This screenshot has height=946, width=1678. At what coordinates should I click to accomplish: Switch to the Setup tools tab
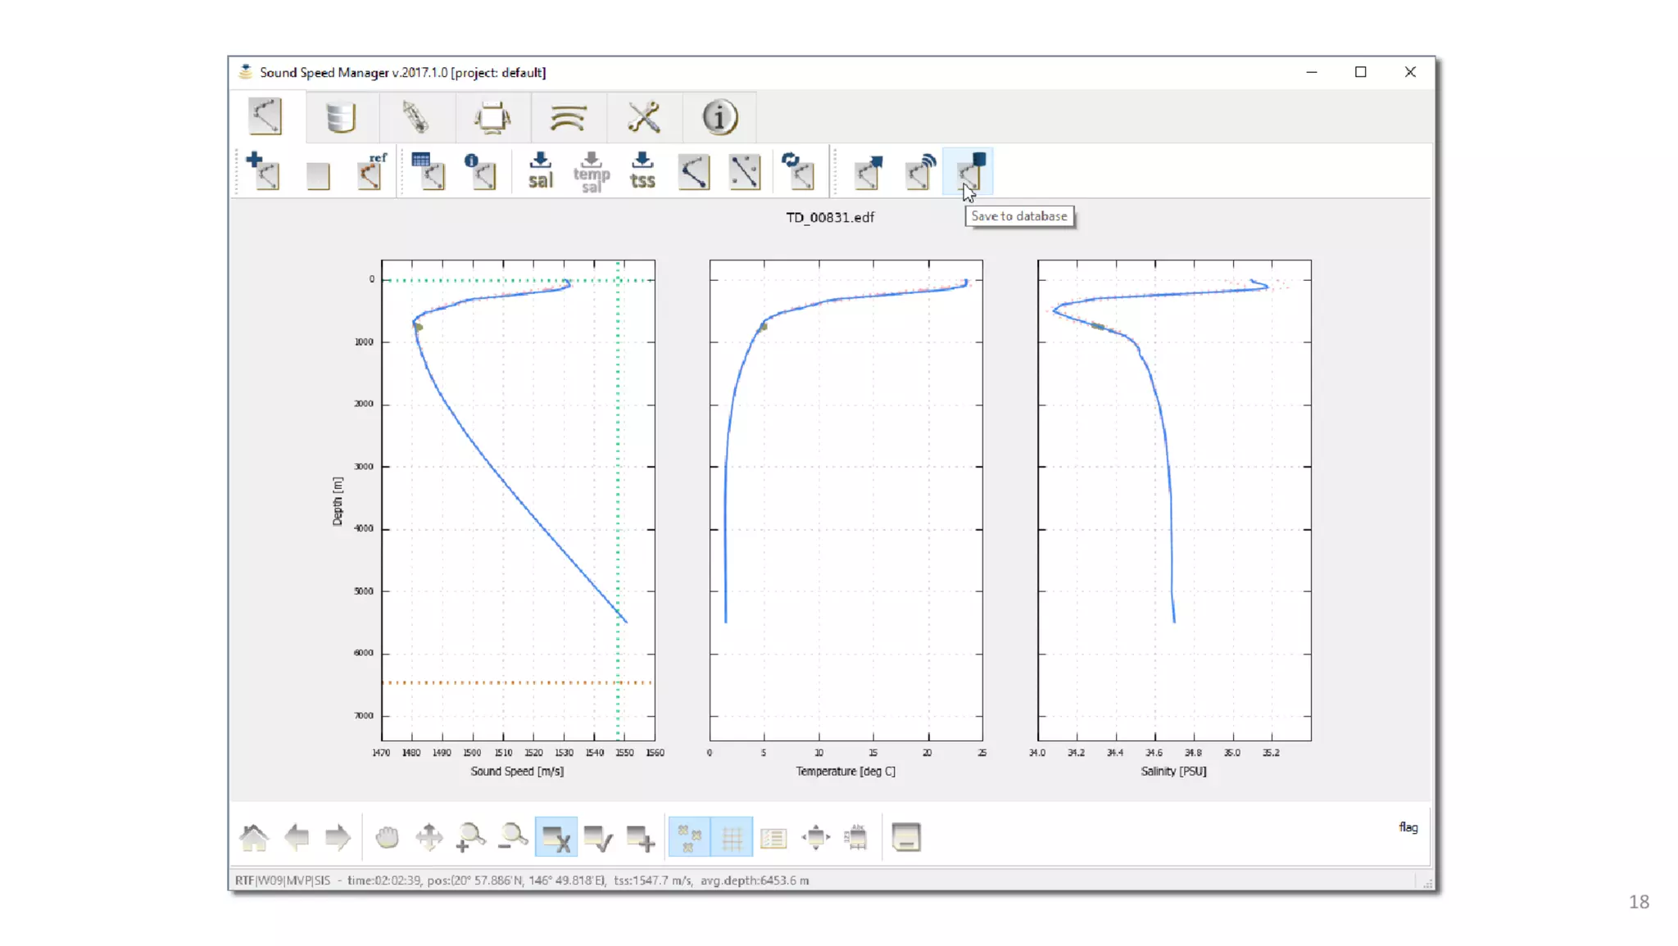pos(643,117)
